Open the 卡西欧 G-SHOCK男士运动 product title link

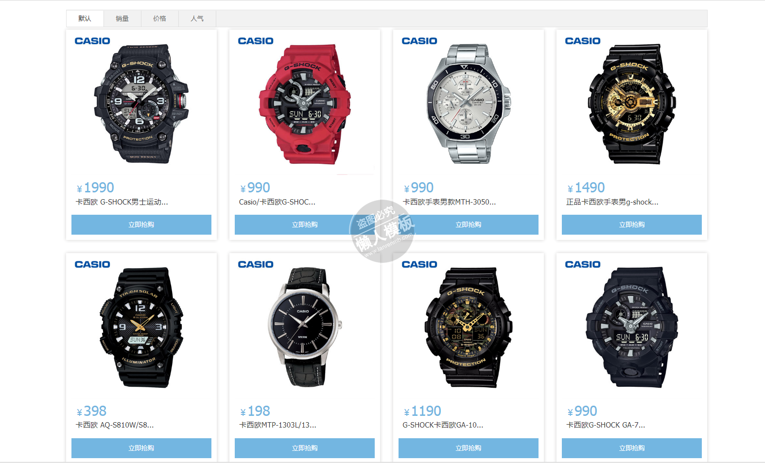point(122,202)
